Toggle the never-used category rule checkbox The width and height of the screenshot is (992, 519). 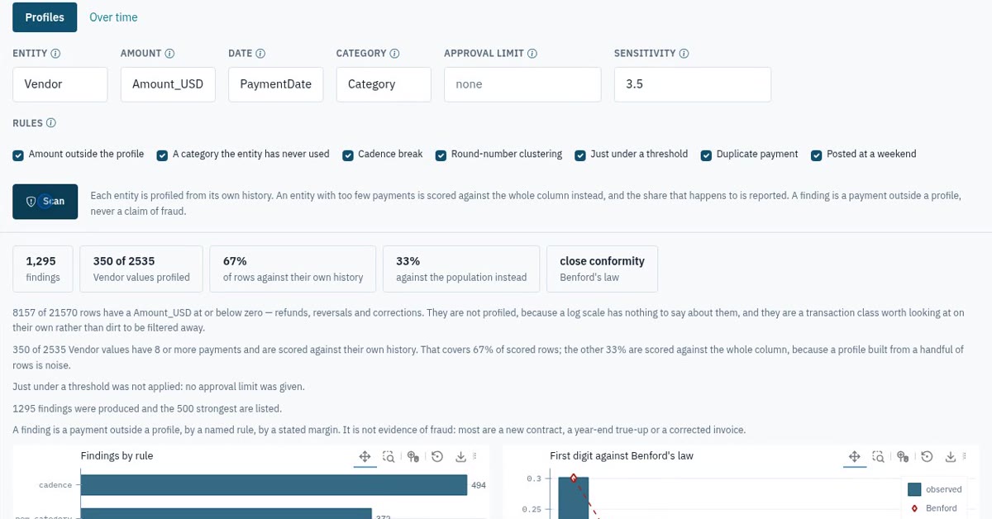point(162,155)
